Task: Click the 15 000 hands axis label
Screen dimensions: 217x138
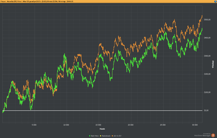Action: coord(98,125)
